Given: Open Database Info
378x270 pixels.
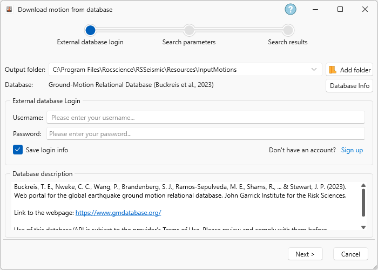Looking at the screenshot, I should point(349,86).
